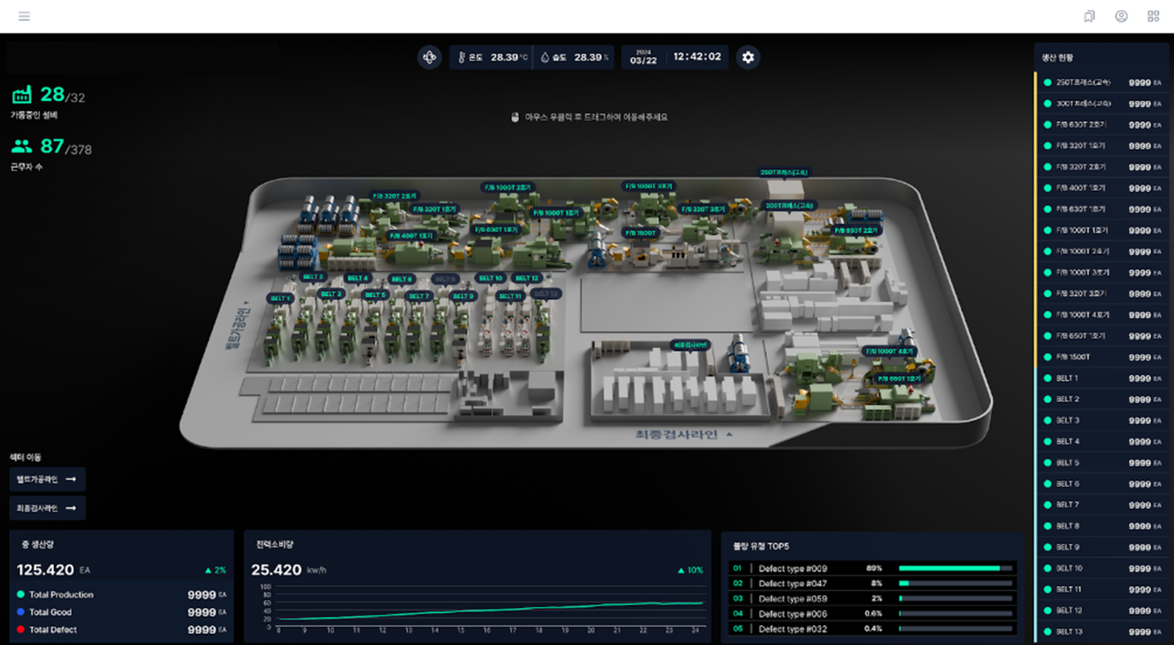Click arrow on first sector move button
This screenshot has height=645, width=1174.
pos(71,479)
